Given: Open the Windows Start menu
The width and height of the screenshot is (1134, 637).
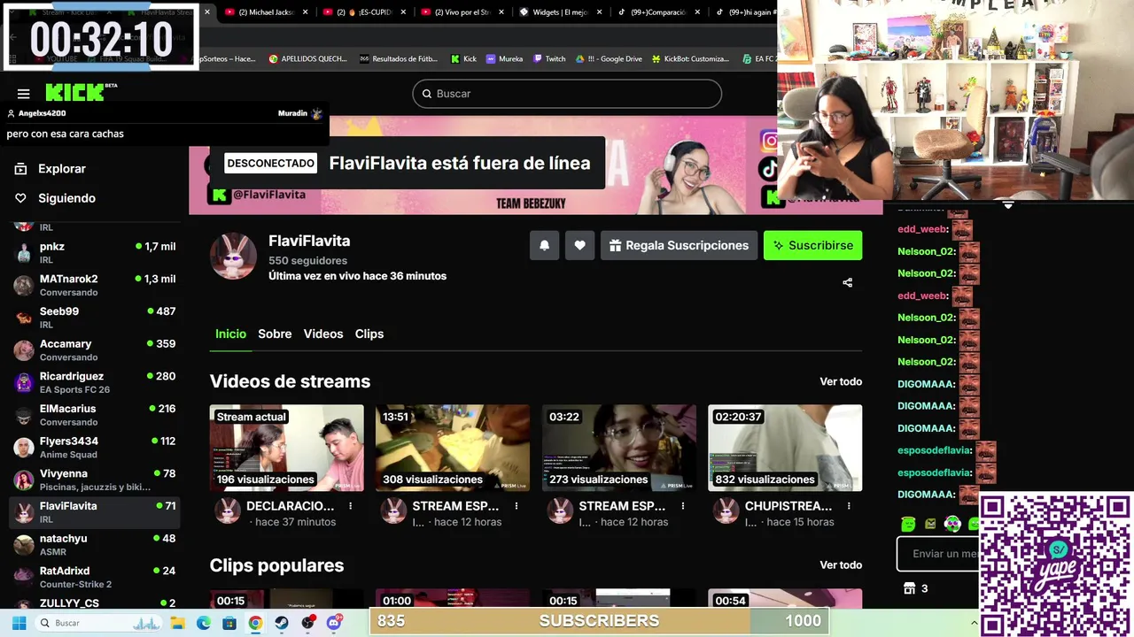Looking at the screenshot, I should click(x=19, y=623).
